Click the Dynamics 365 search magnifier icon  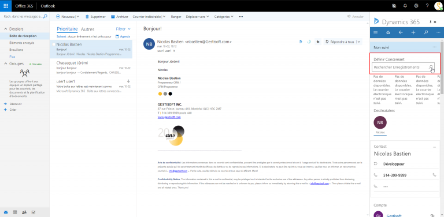[x=426, y=32]
